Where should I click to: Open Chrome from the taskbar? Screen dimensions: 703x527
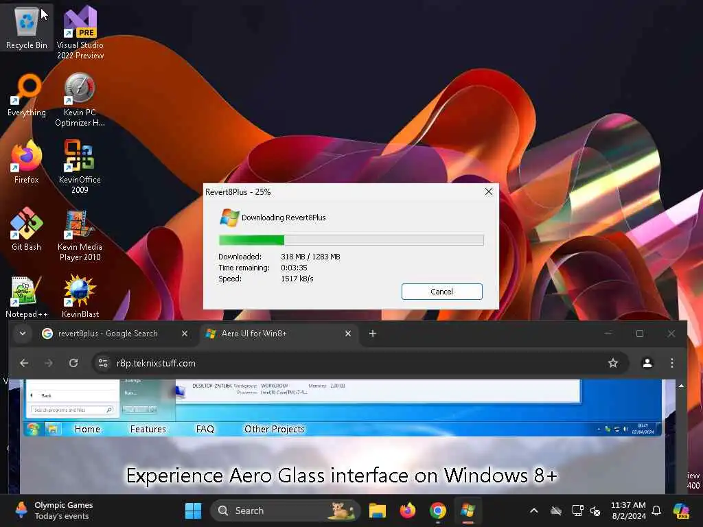pyautogui.click(x=438, y=511)
